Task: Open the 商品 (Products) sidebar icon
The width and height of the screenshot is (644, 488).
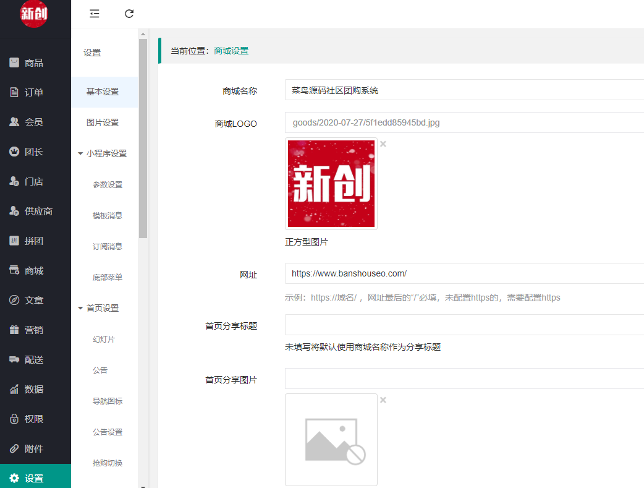Action: [14, 62]
